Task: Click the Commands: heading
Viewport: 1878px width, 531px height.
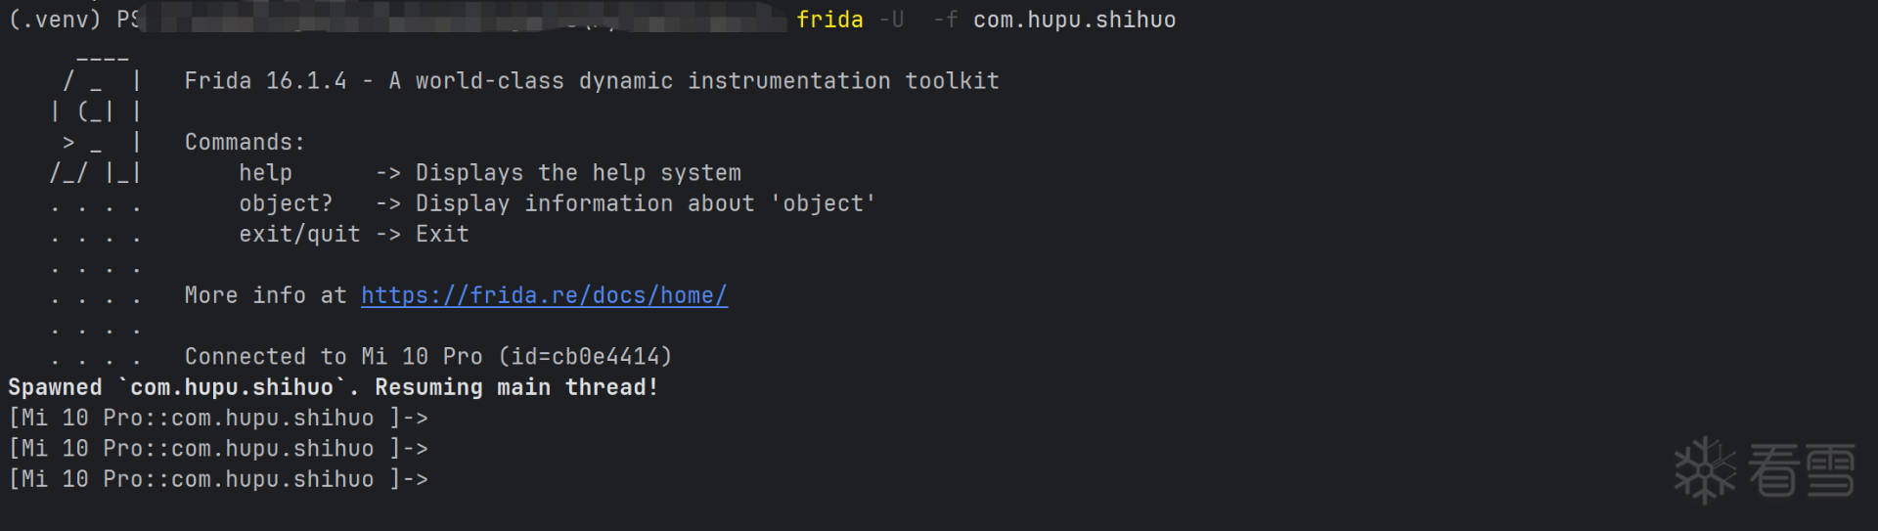Action: 245,143
